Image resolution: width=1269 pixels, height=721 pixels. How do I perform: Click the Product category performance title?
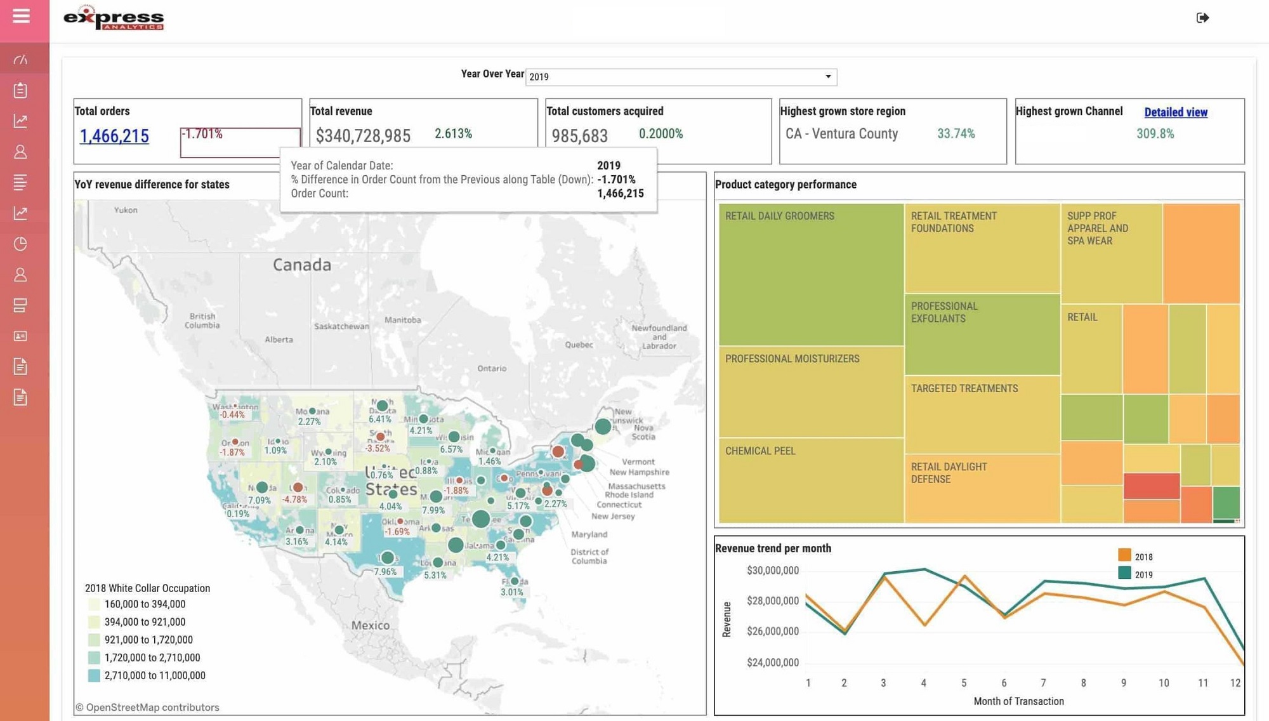(786, 185)
